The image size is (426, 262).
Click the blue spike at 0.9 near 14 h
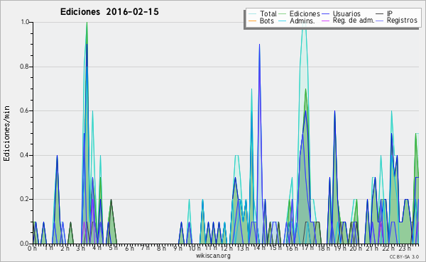click(x=259, y=45)
